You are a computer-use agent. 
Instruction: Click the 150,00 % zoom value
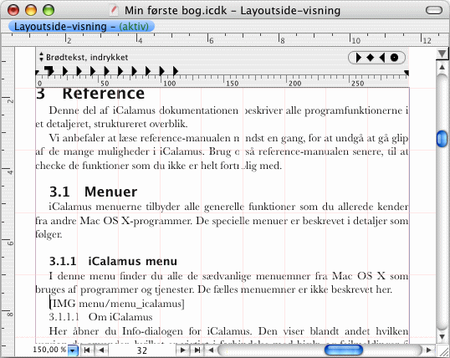click(x=49, y=350)
